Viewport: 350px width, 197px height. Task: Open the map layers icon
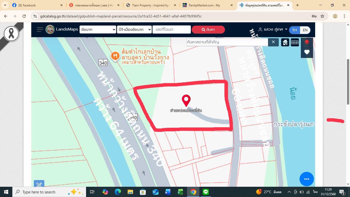pos(307,42)
